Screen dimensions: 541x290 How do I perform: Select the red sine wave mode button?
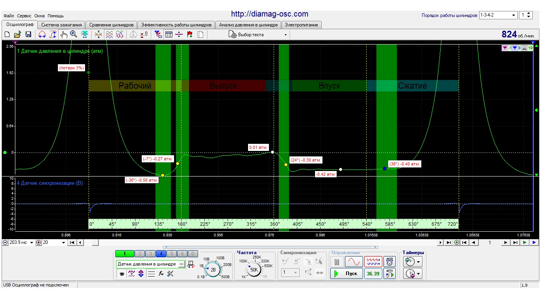click(x=354, y=262)
